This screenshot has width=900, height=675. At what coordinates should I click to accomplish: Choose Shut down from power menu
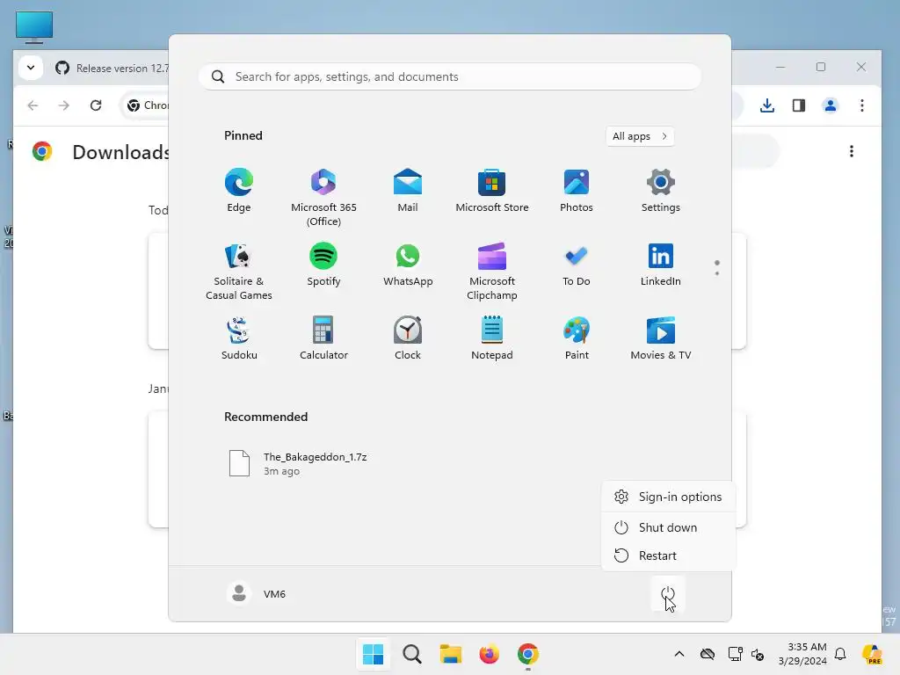[x=668, y=527]
